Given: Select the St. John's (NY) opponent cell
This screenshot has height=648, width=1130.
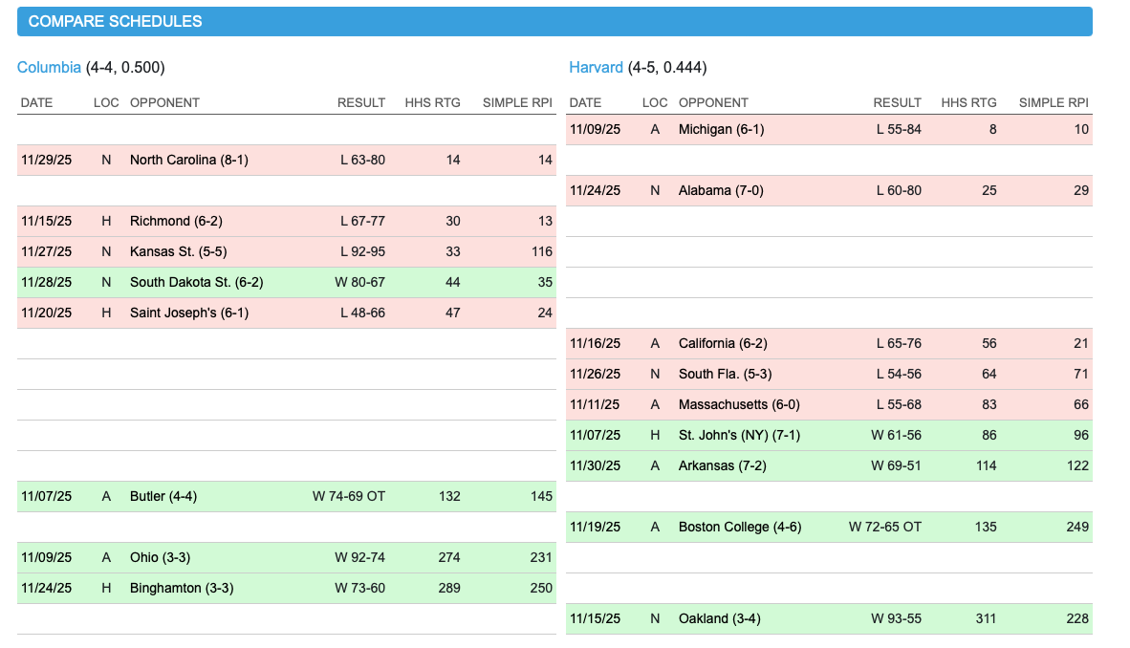Looking at the screenshot, I should click(x=739, y=435).
